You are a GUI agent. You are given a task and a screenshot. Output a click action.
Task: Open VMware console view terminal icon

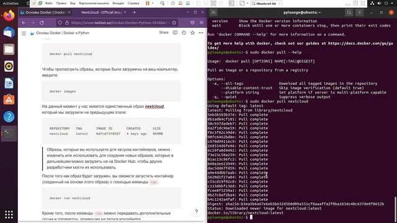[231, 3]
